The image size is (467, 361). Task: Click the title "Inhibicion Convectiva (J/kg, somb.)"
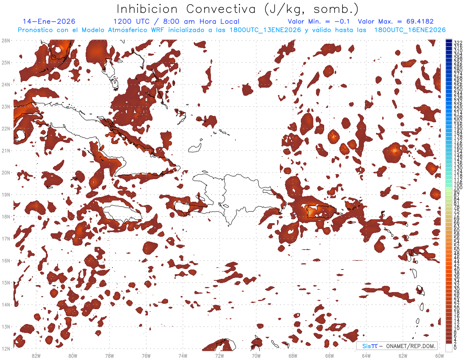point(238,9)
